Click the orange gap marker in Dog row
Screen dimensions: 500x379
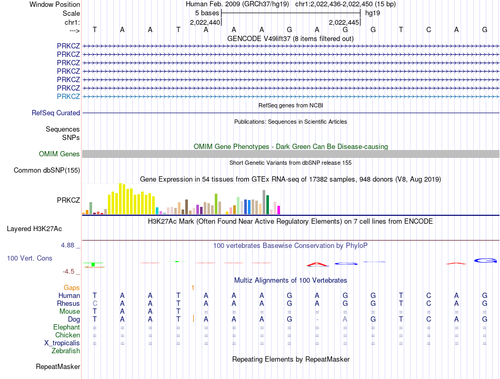(193, 318)
